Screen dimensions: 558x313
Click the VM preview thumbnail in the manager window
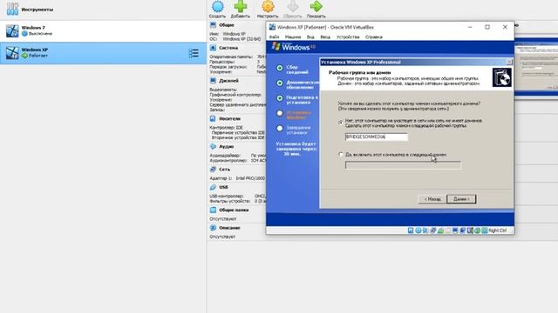(536, 67)
